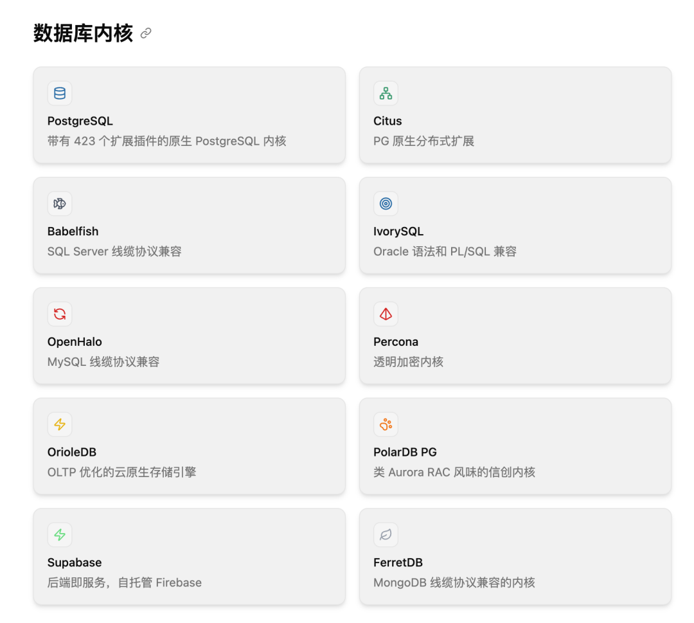Click the PolarDB PG orange paw icon
The width and height of the screenshot is (694, 623).
coord(386,424)
